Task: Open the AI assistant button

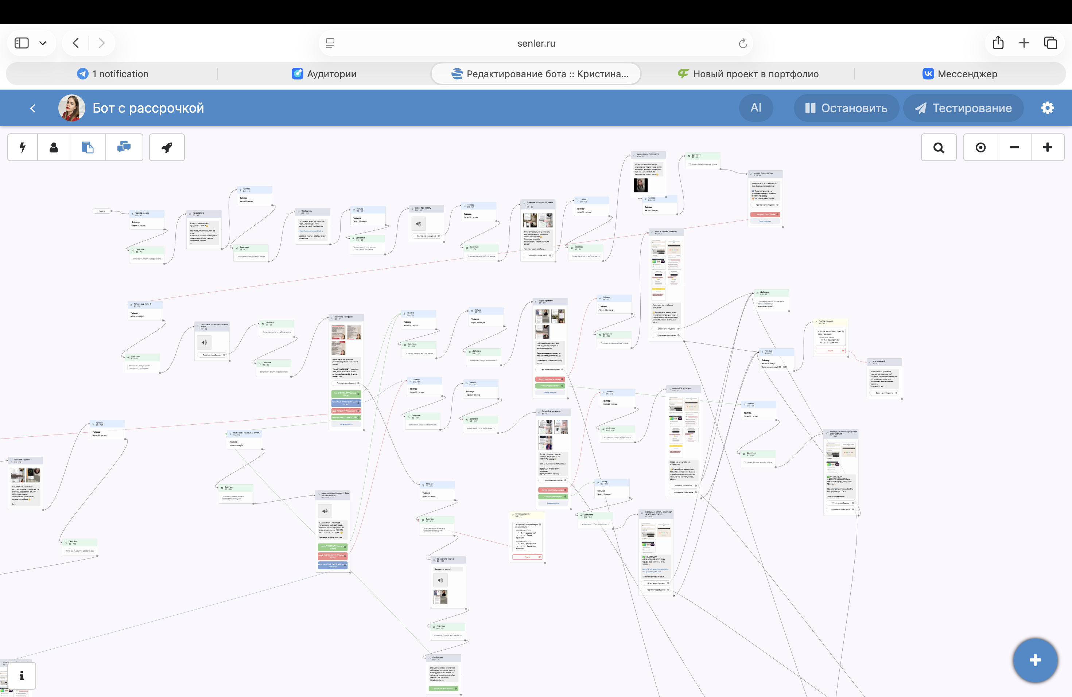Action: (x=756, y=108)
